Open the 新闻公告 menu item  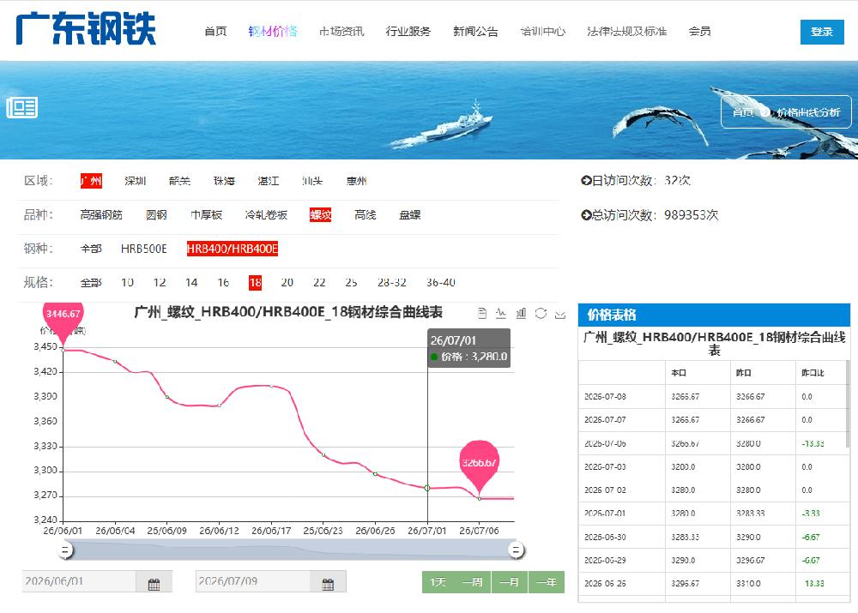point(475,31)
